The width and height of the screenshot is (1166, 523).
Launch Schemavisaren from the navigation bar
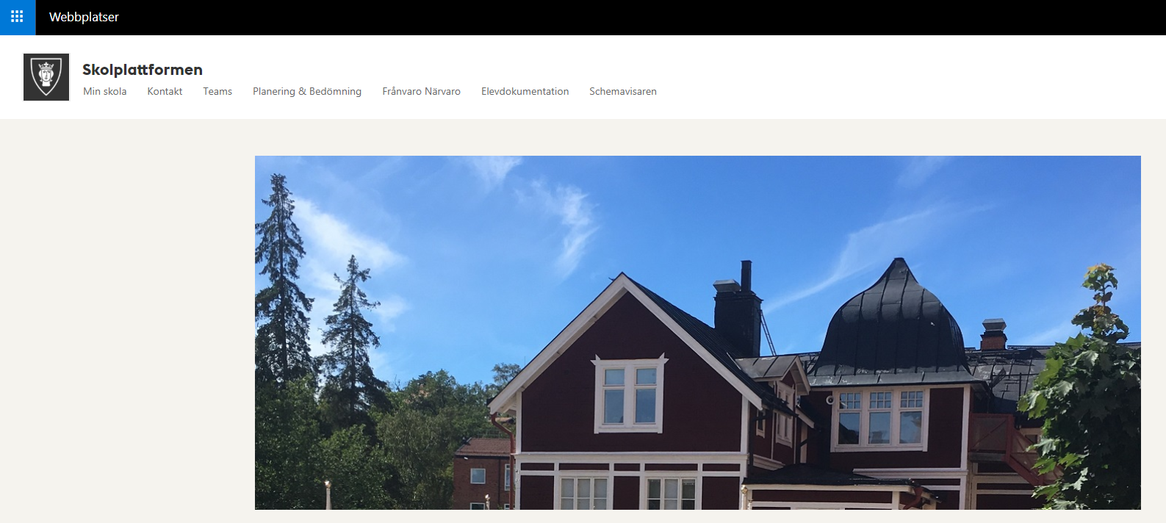(623, 91)
